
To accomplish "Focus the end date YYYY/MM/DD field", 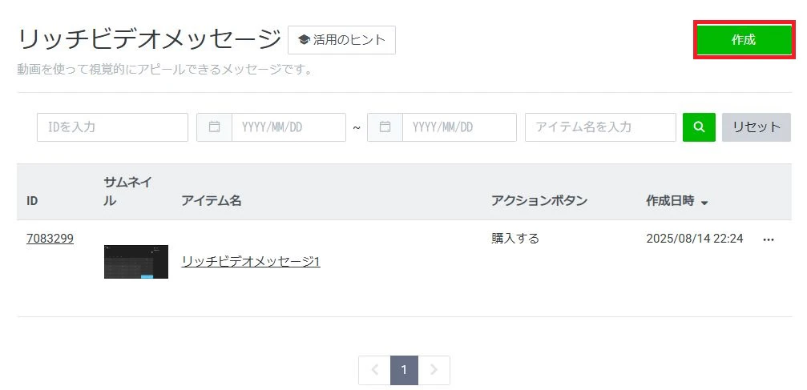I will (460, 127).
